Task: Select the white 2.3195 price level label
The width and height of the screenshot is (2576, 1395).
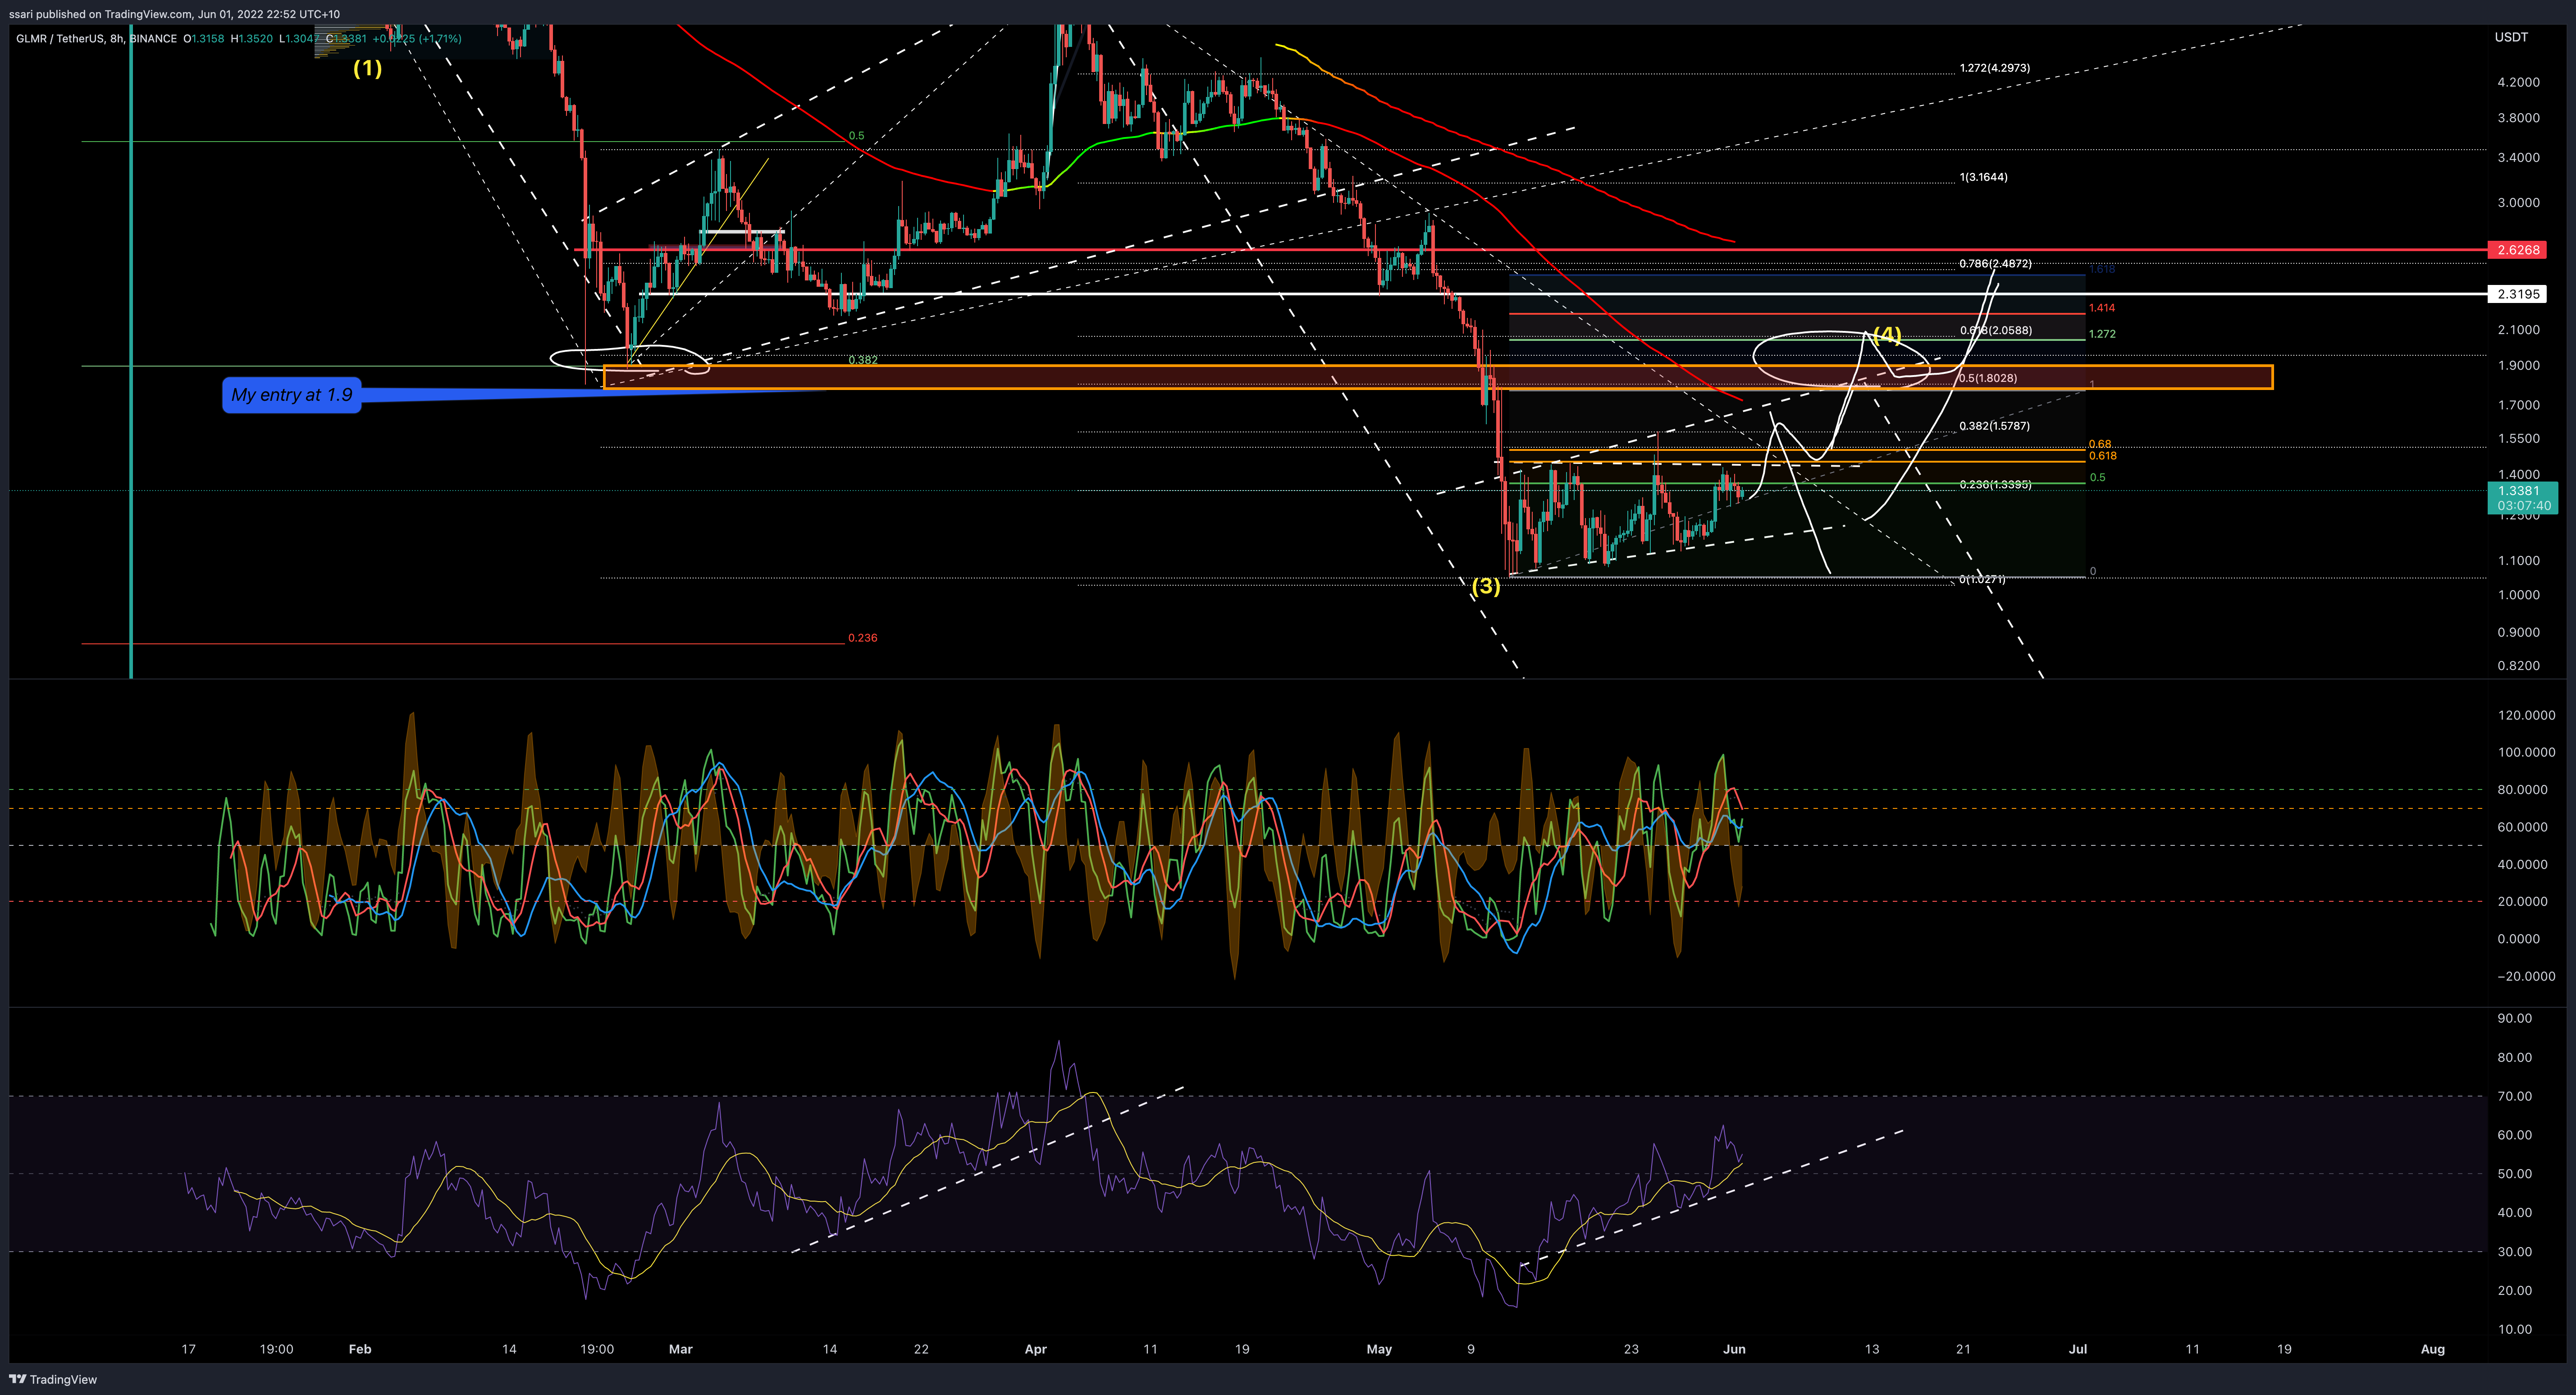Action: click(x=2518, y=294)
